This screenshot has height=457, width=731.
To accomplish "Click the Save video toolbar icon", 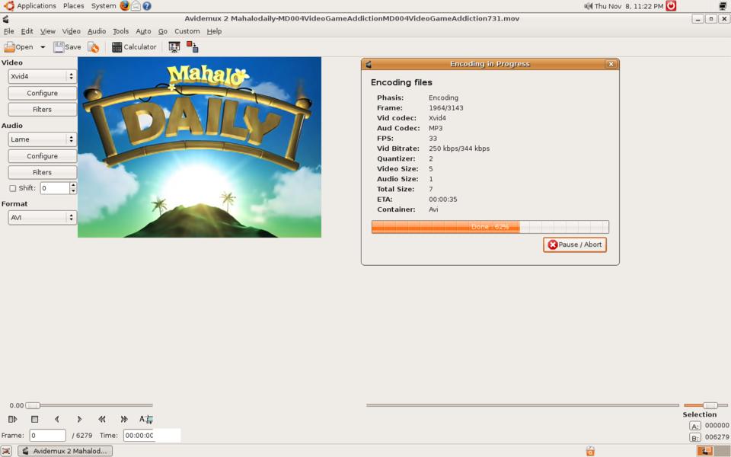I will click(67, 47).
